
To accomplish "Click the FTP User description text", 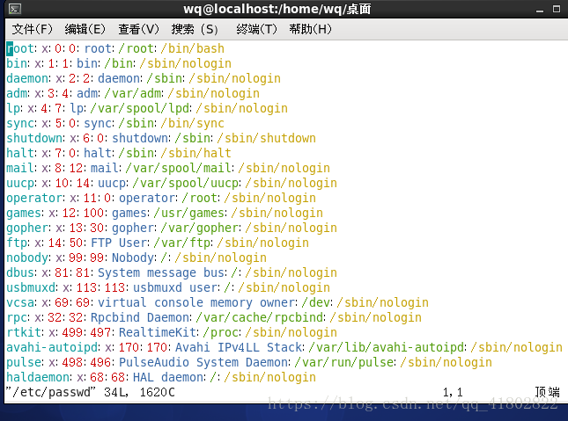I will (x=120, y=243).
